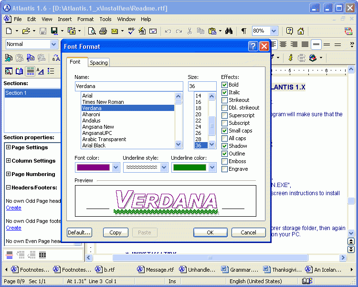Viewport: 358px width, 287px height.
Task: Click Create link for Odd Page footer
Action: pyautogui.click(x=13, y=228)
